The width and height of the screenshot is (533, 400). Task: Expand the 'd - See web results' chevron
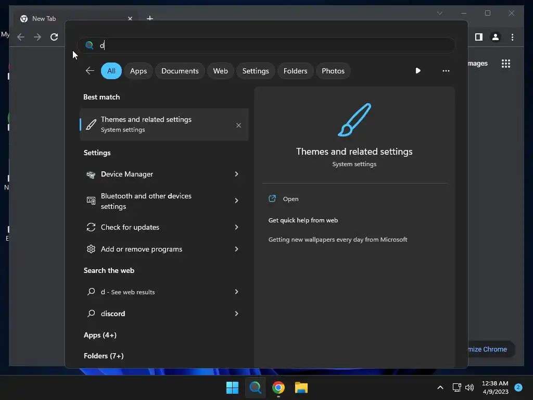(x=237, y=292)
